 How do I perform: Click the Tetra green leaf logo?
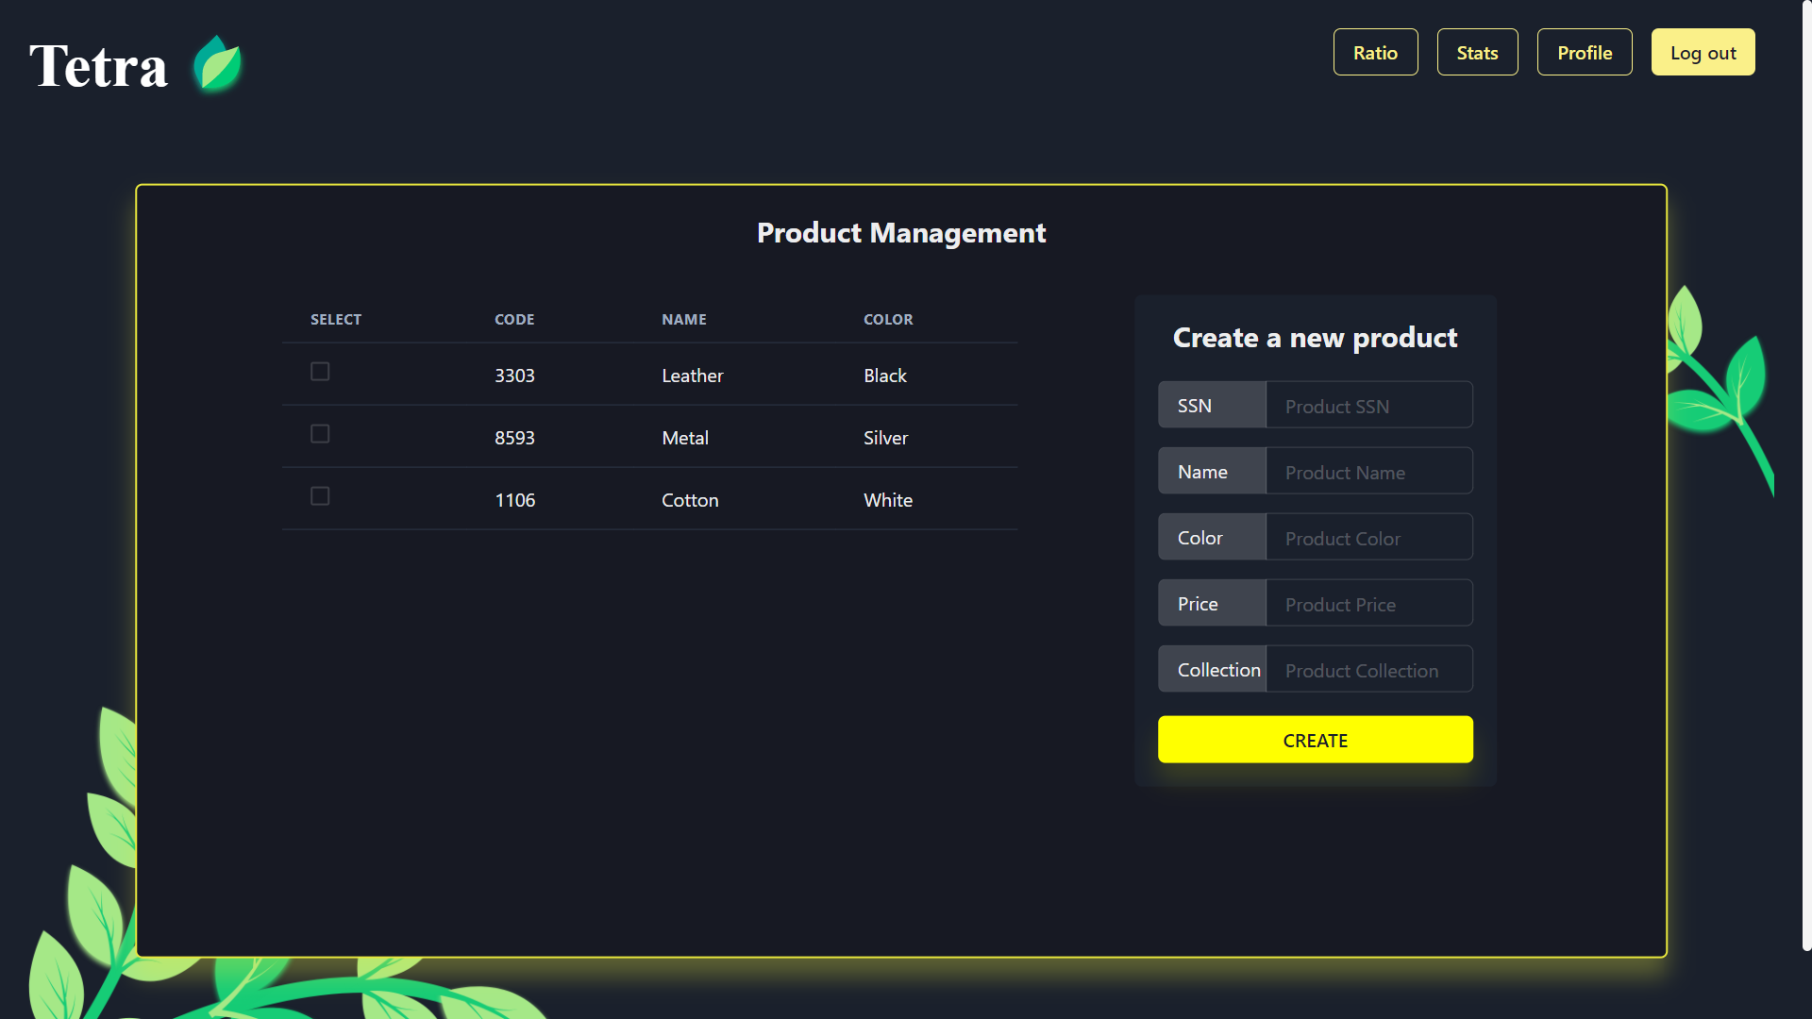click(218, 64)
